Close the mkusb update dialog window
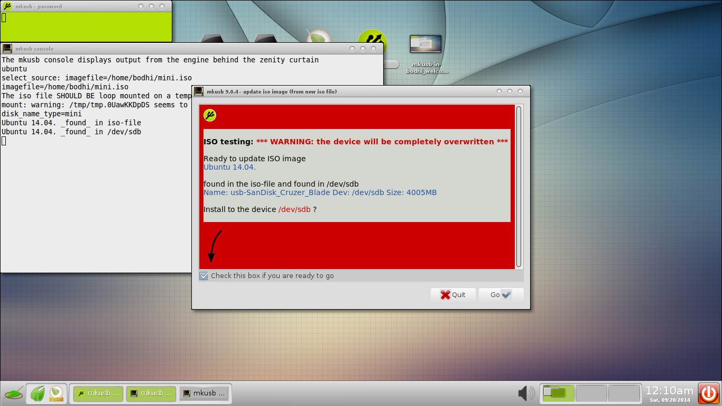This screenshot has width=722, height=406. coord(521,91)
